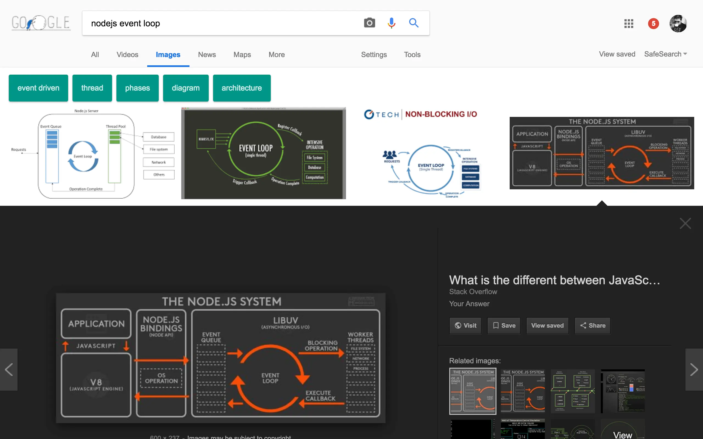Close the image preview panel

point(685,223)
